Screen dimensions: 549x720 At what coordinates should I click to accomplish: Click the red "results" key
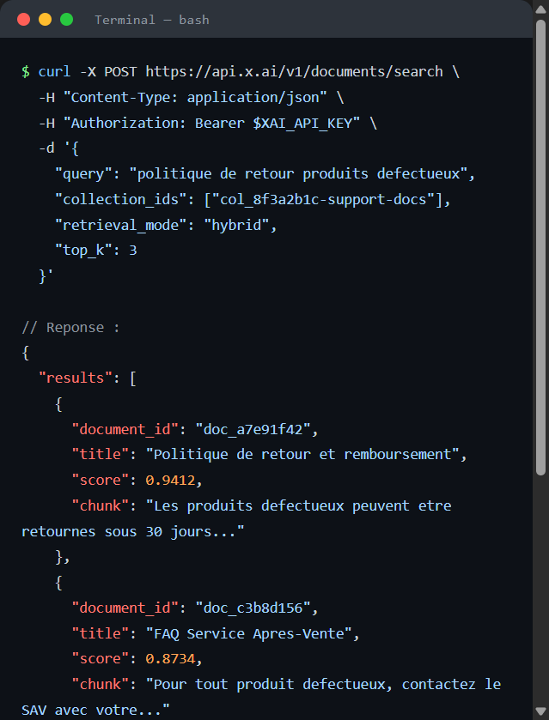pyautogui.click(x=76, y=378)
